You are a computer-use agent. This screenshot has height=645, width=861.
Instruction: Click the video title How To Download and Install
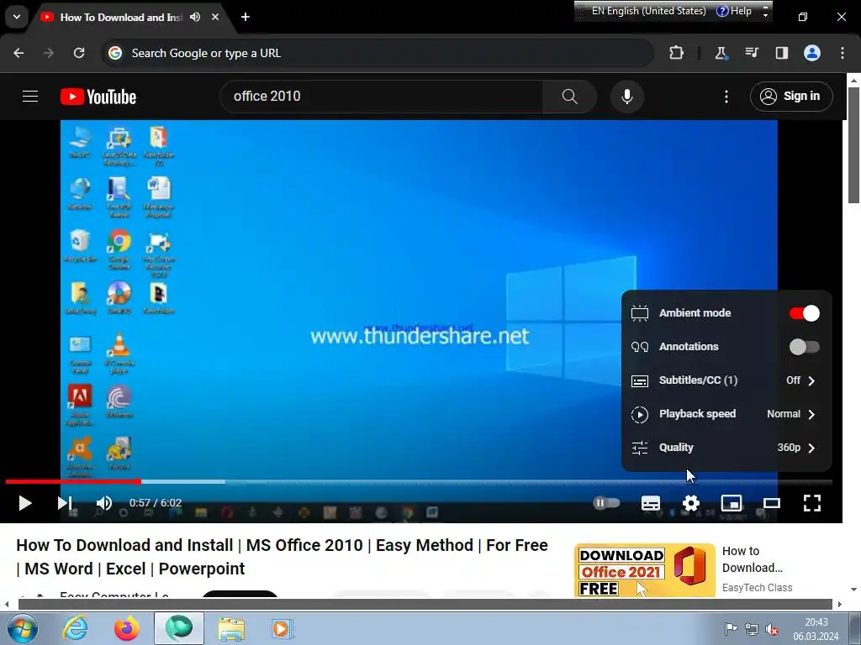coord(283,557)
